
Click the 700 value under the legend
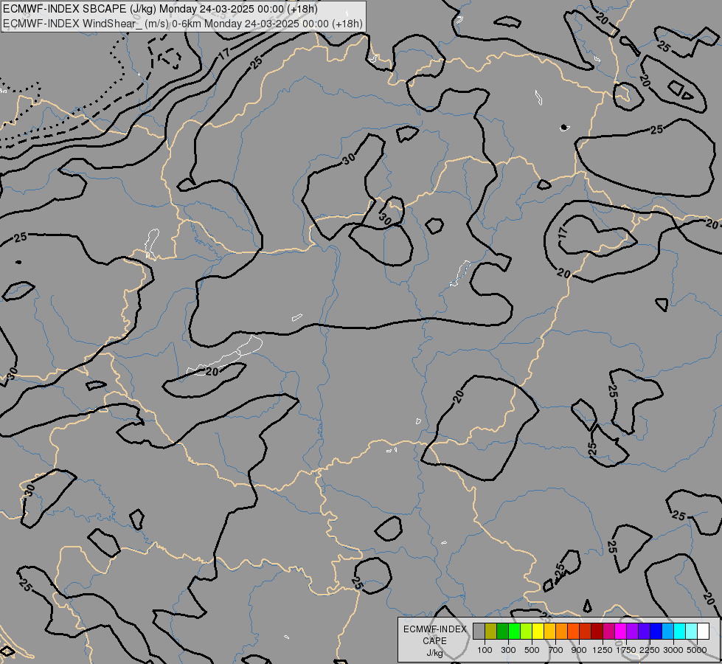(556, 650)
